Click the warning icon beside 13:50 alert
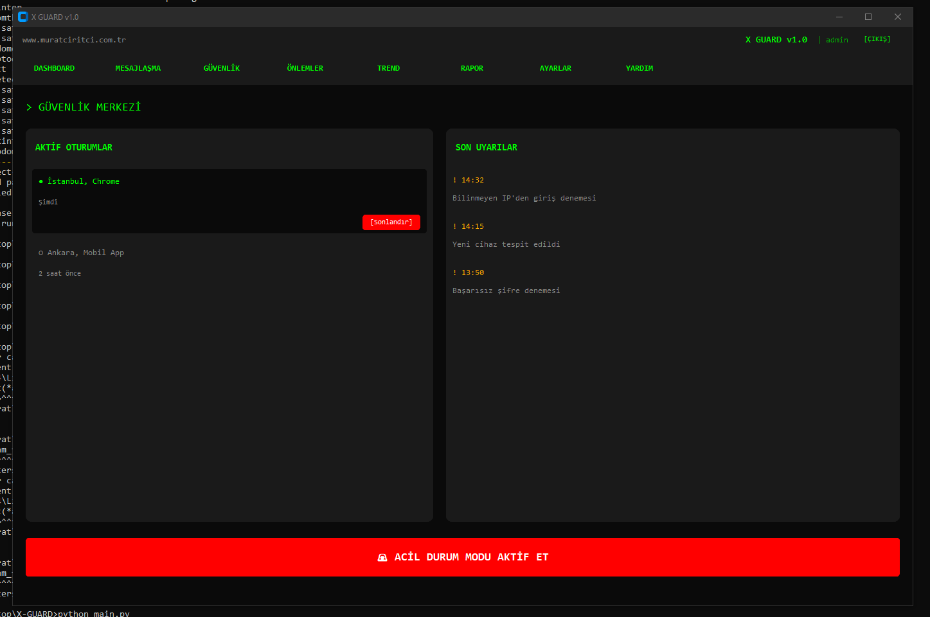This screenshot has width=930, height=617. (x=455, y=273)
